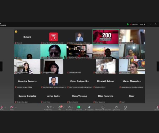Click muted mic icon beside Javier Yedra label

pyautogui.click(x=42, y=102)
